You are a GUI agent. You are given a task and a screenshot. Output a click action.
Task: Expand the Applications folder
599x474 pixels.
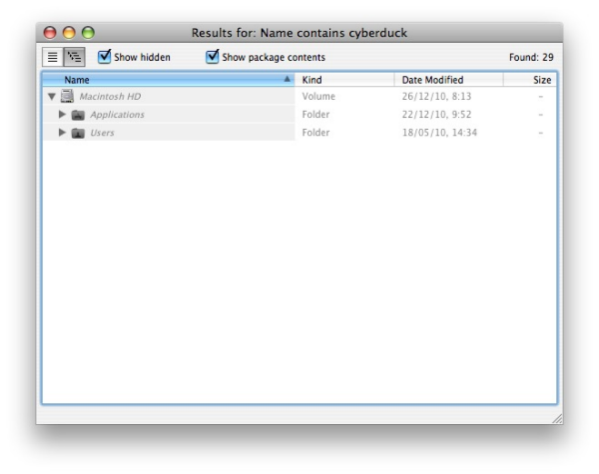point(62,114)
